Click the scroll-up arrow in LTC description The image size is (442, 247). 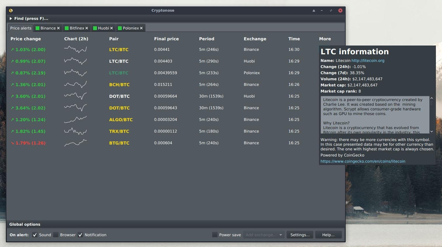coord(431,98)
